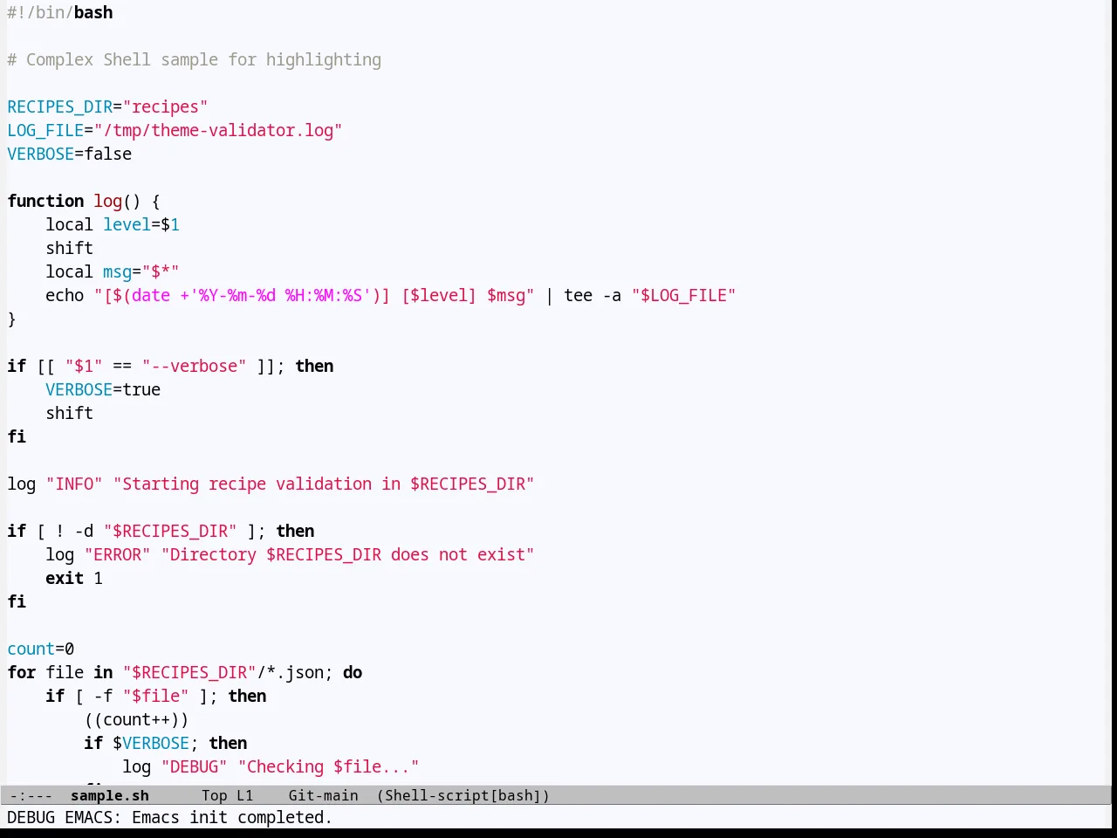Click the "Directory $RECIPES_DIR does not exist" string
Screen dimensions: 1117x838
pyautogui.click(x=348, y=554)
